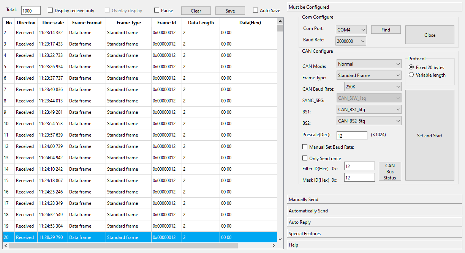Select Variable length protocol radio button

tap(411, 75)
